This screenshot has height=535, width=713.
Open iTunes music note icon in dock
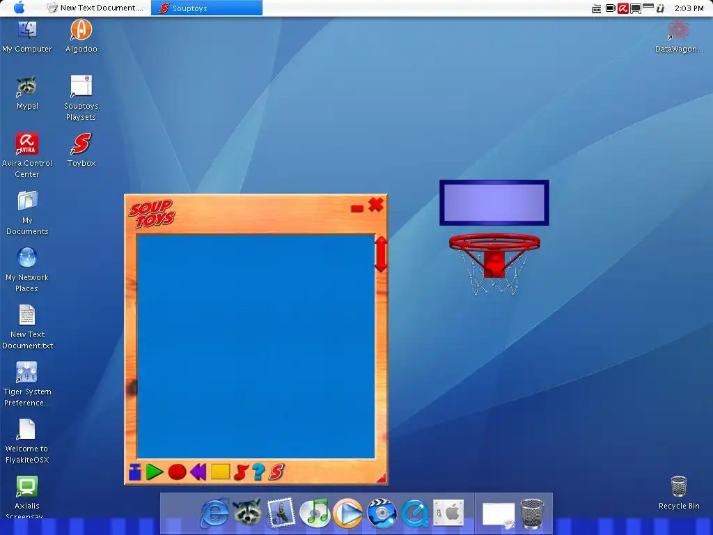(315, 513)
